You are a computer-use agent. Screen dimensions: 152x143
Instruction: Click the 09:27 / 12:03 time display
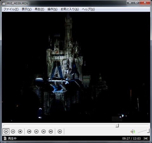(131, 139)
